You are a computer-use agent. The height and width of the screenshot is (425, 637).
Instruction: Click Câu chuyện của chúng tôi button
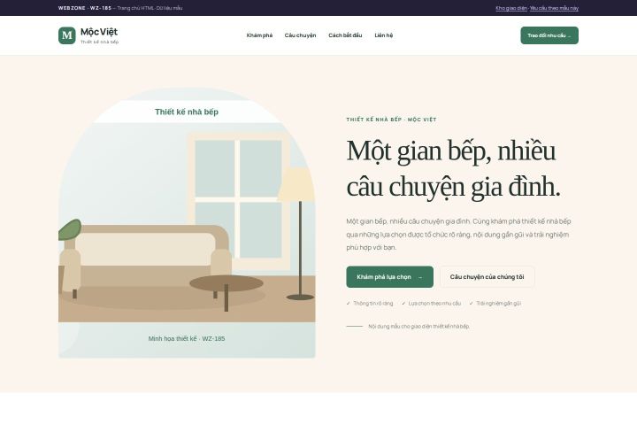tap(487, 277)
